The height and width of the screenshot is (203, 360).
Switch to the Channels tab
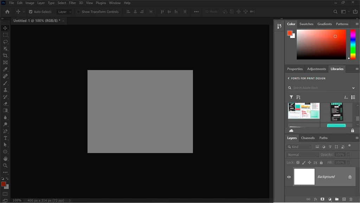(x=308, y=138)
